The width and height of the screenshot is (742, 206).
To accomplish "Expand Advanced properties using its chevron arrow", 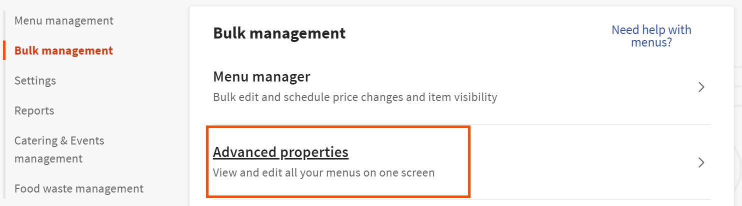I will 701,162.
